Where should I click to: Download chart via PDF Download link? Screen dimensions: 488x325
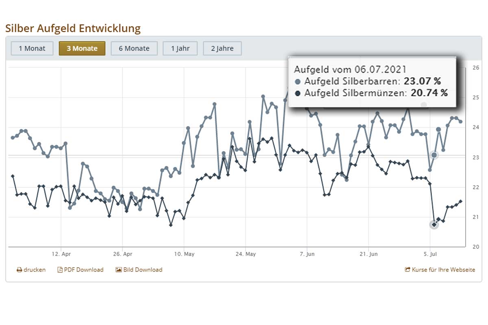(x=84, y=270)
